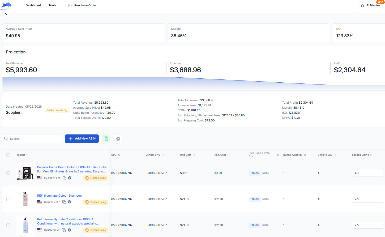This screenshot has height=237, width=385.
Task: Create Listing for Pacinos Hair & Beard Kit
Action: pos(96,178)
